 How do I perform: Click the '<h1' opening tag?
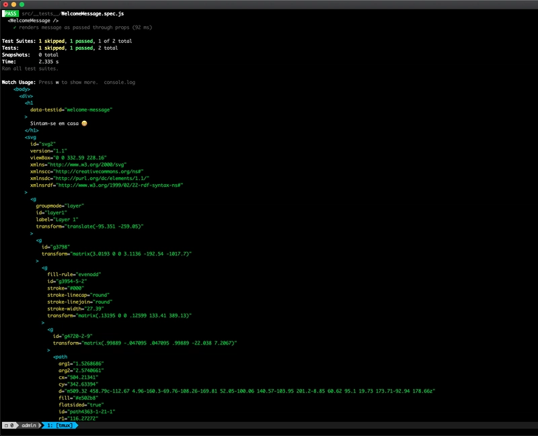click(x=29, y=103)
